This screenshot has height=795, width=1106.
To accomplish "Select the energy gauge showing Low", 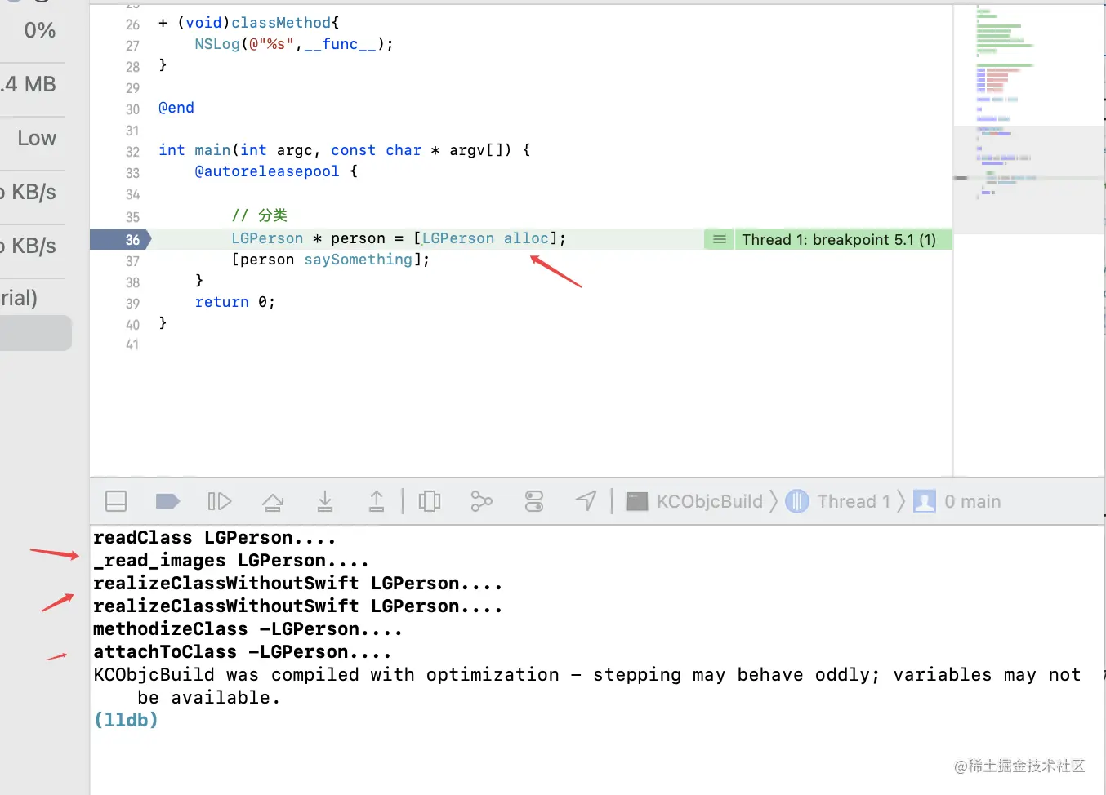I will point(37,139).
